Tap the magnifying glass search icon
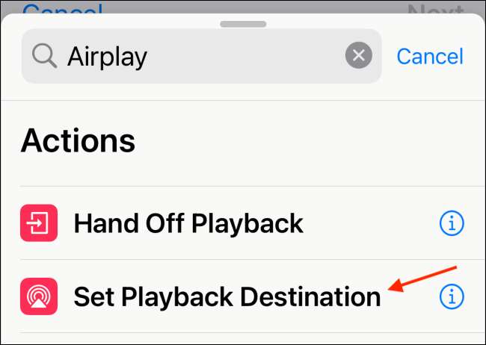Screen dimensions: 486x345 tap(44, 56)
